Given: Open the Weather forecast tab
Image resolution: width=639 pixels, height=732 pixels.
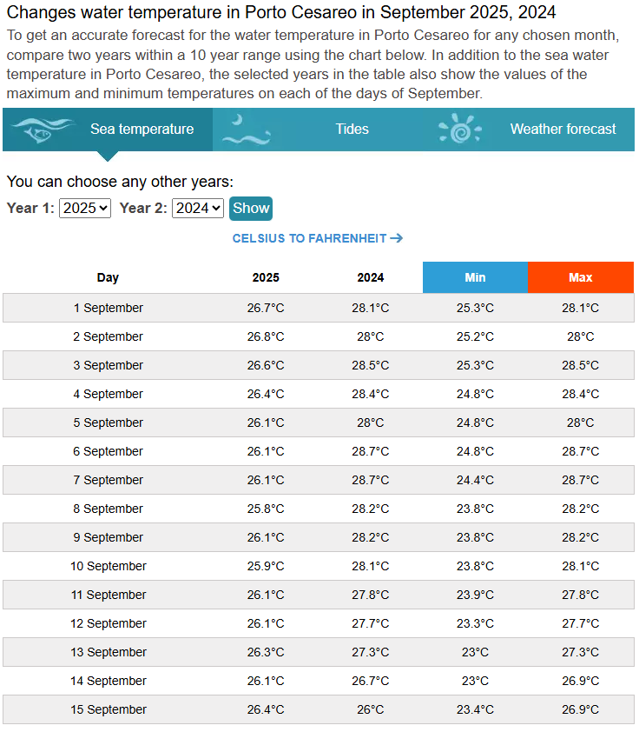Looking at the screenshot, I should [x=563, y=130].
